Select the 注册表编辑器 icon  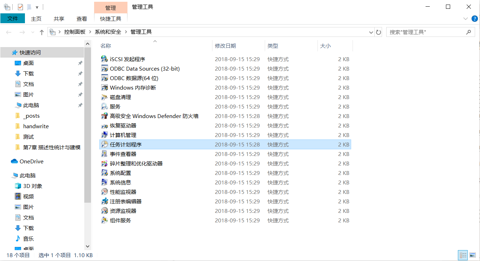coord(104,201)
